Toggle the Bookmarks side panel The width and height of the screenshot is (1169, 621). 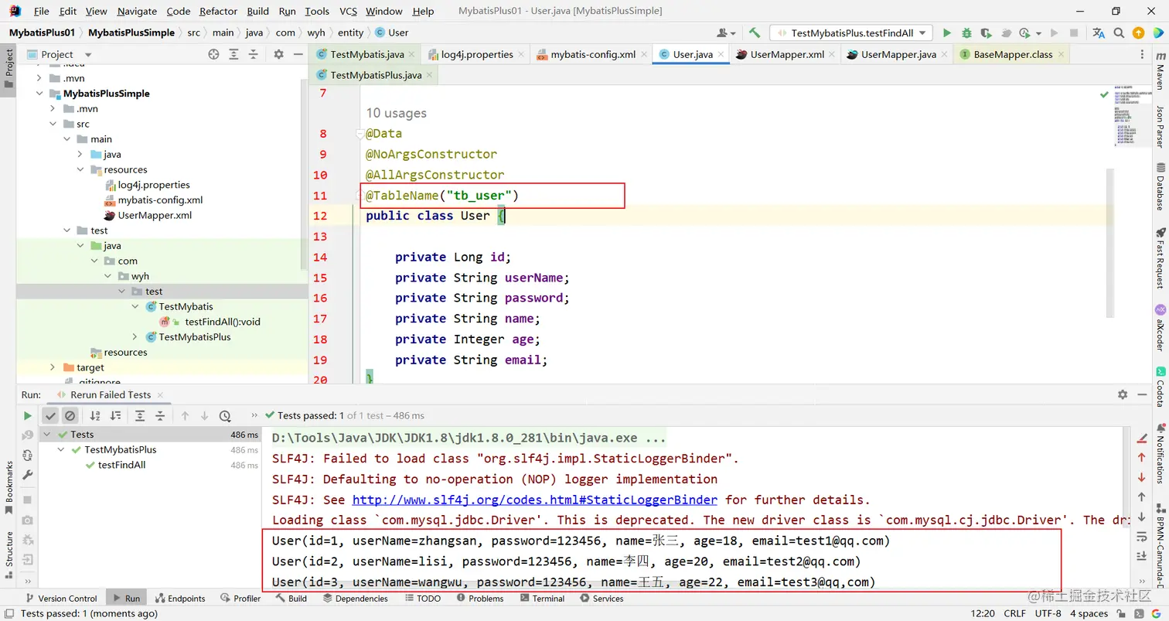(9, 487)
